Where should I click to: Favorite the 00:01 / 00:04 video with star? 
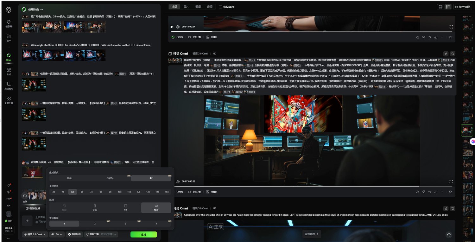[x=450, y=37]
